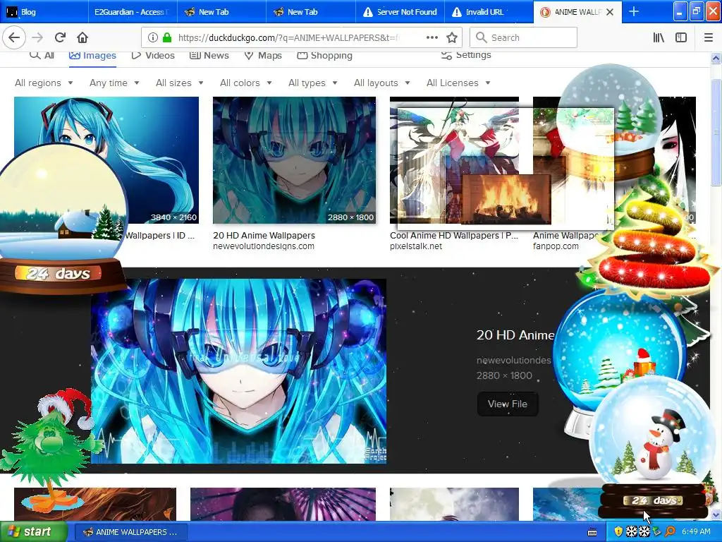Click the security shield tray icon
The height and width of the screenshot is (542, 722).
pyautogui.click(x=618, y=532)
